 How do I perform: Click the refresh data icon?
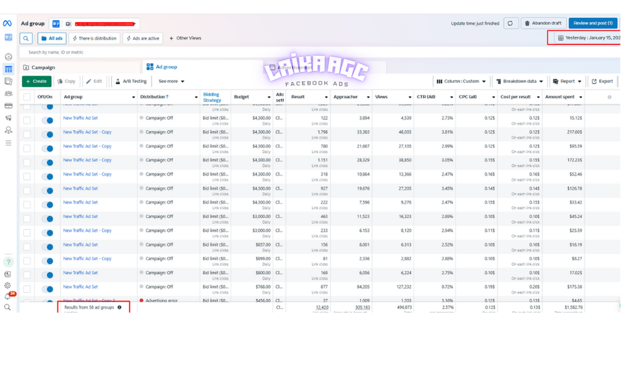(x=510, y=24)
